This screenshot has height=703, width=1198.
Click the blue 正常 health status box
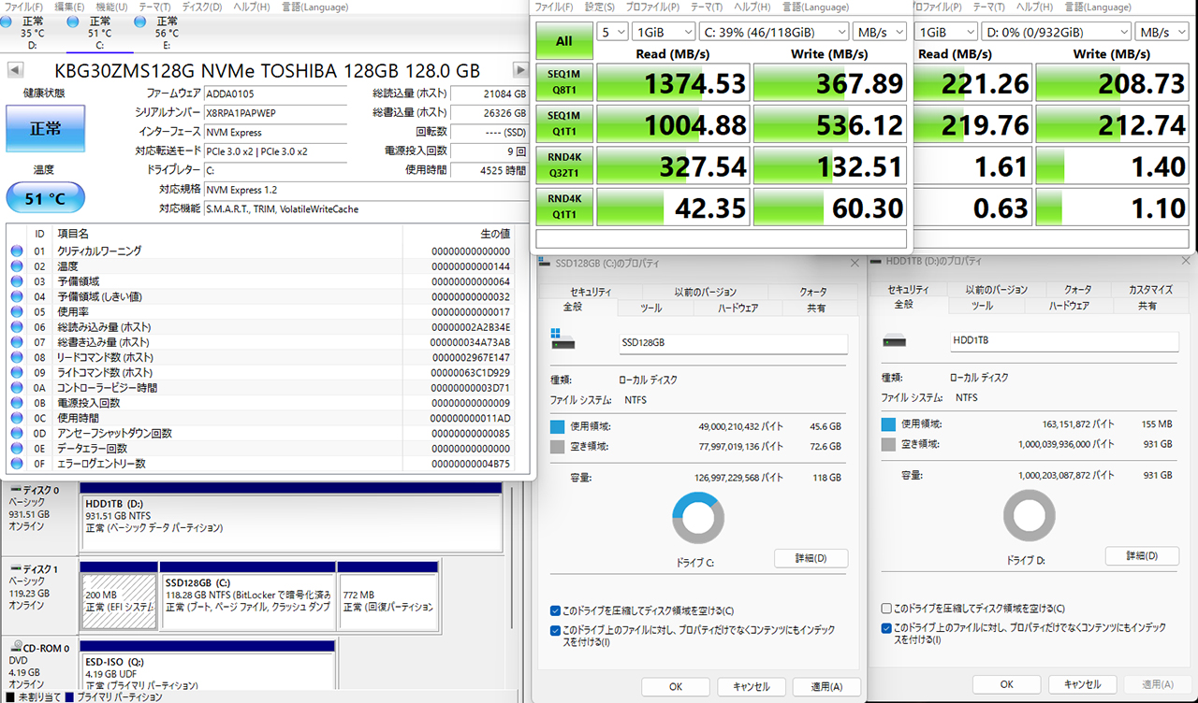pyautogui.click(x=45, y=128)
